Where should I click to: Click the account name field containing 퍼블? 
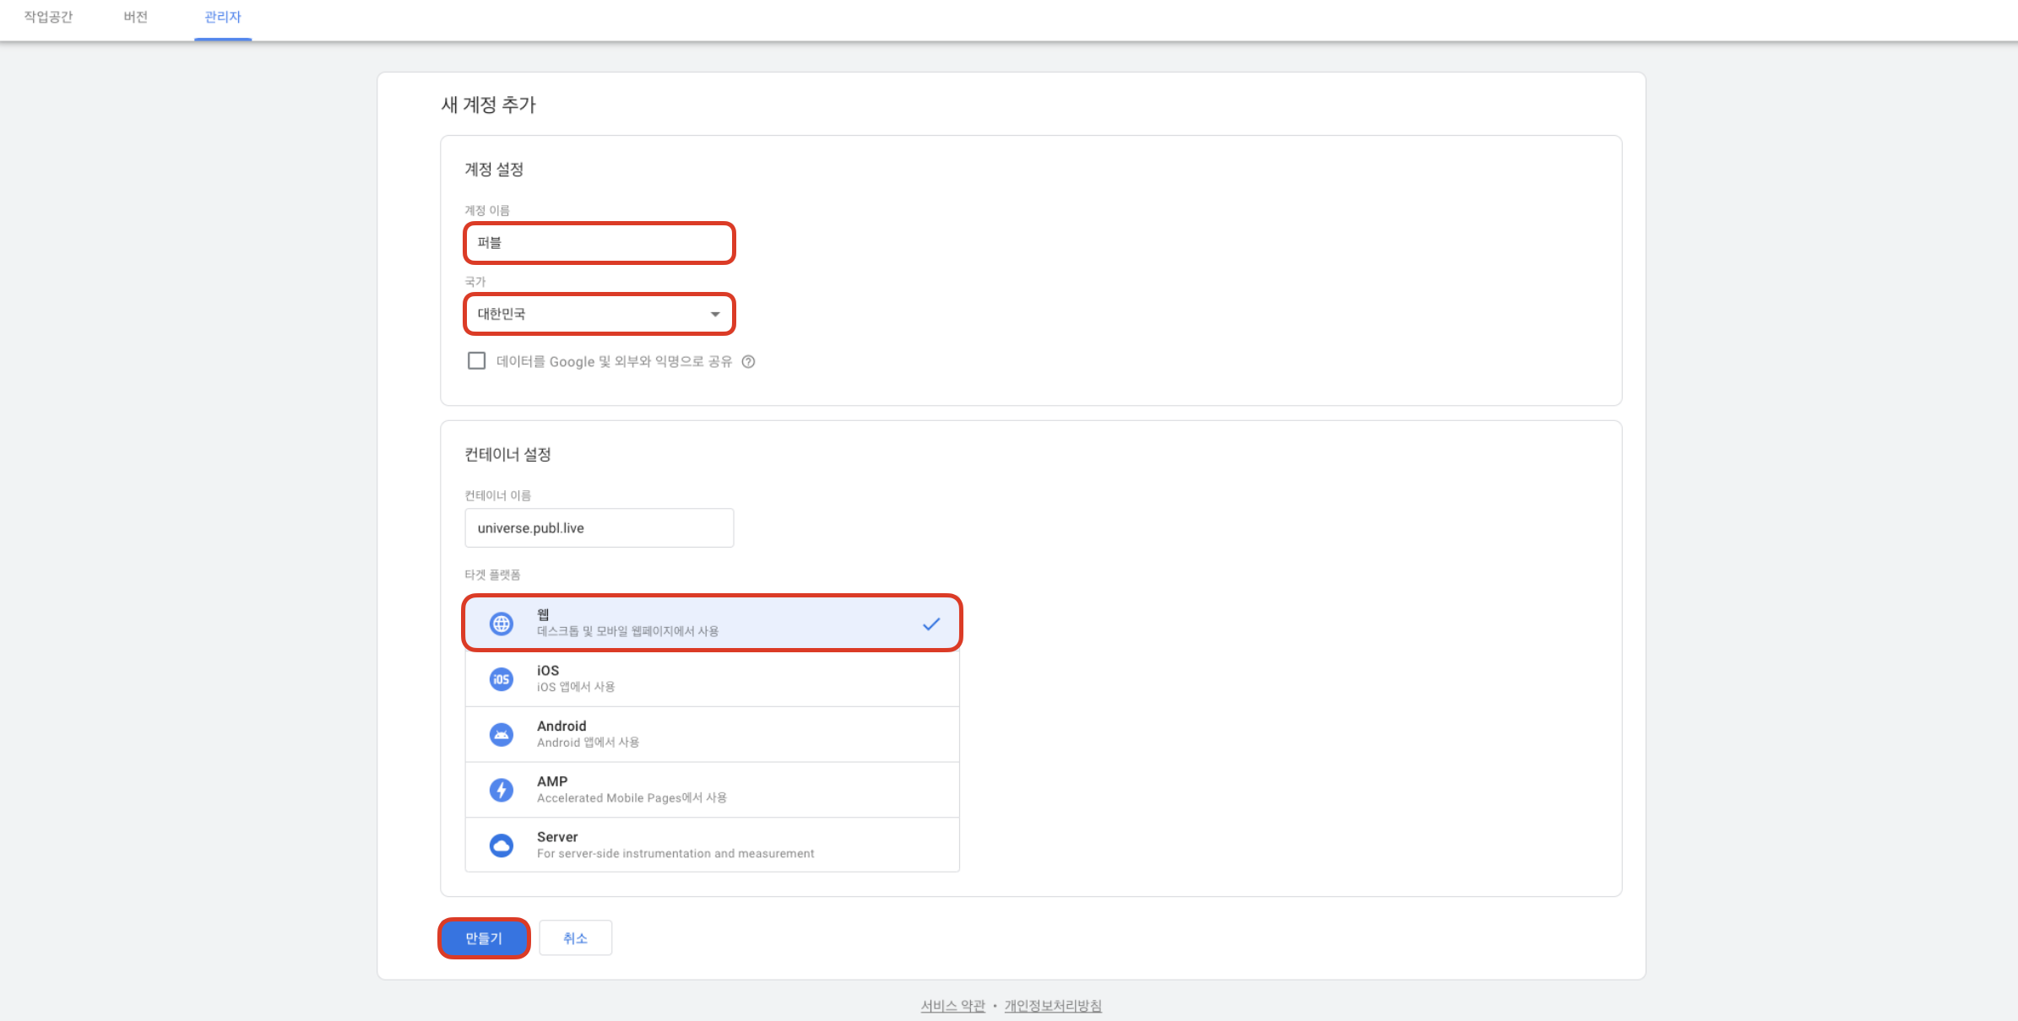[598, 243]
